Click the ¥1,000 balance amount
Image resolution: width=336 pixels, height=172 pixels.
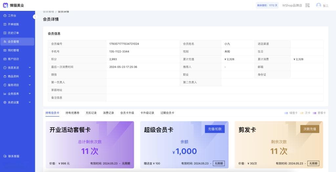coord(184,151)
